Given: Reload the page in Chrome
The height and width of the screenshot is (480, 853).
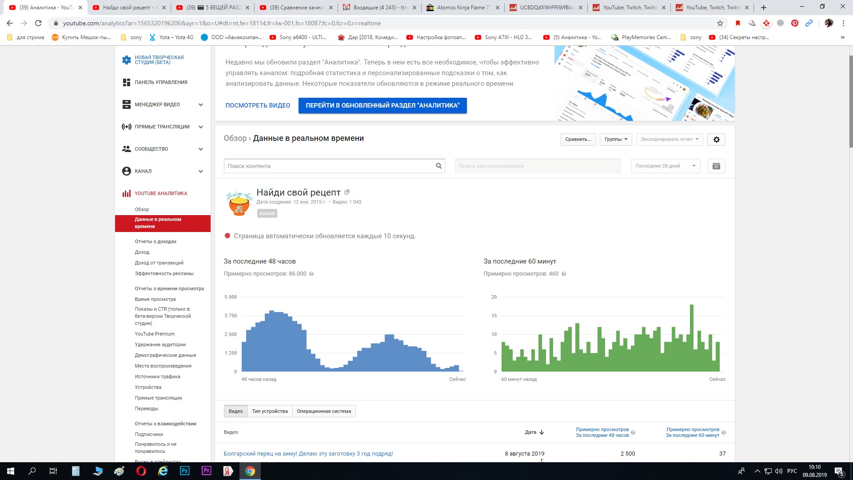Looking at the screenshot, I should [x=38, y=23].
